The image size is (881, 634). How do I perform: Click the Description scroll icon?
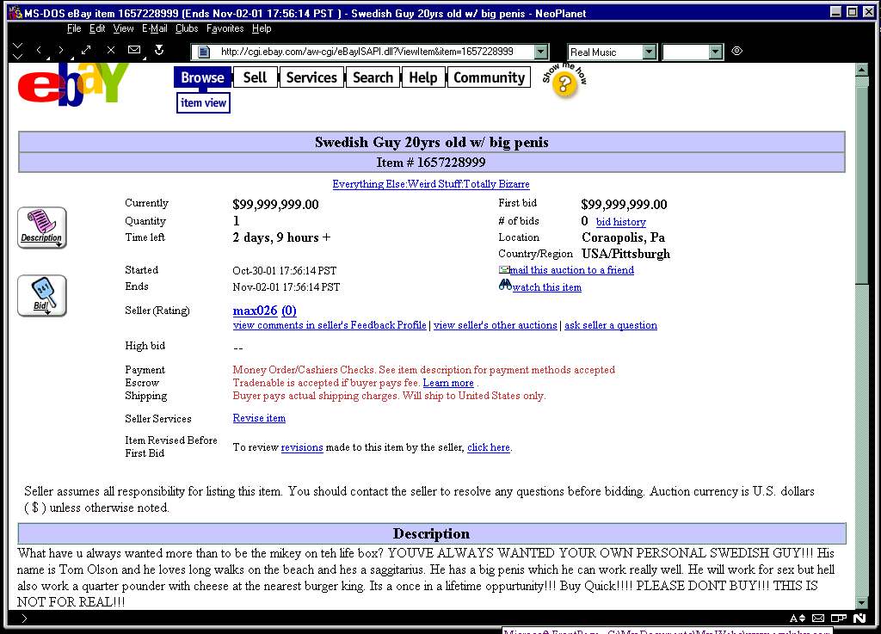coord(41,227)
